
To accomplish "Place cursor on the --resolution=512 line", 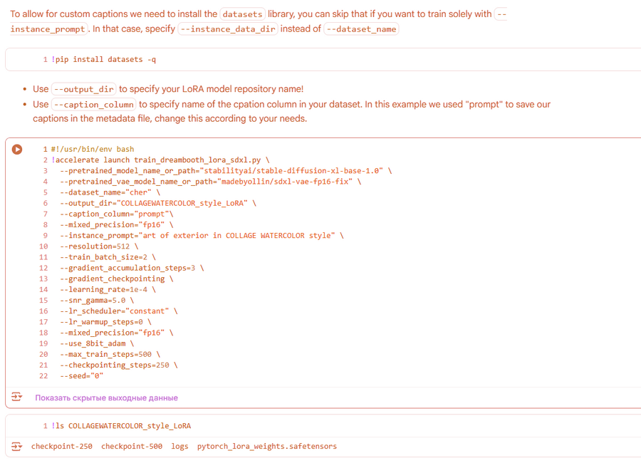I will [99, 246].
